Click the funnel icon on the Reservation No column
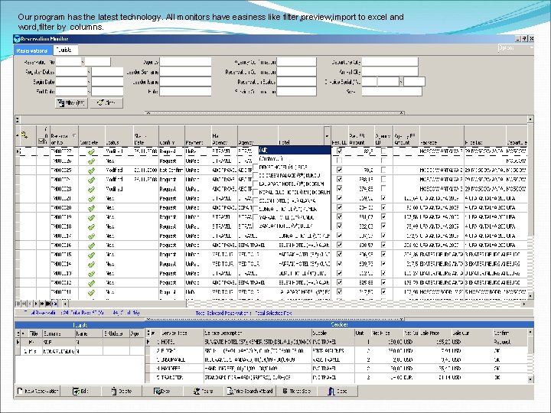This screenshot has height=413, width=551. [x=74, y=135]
